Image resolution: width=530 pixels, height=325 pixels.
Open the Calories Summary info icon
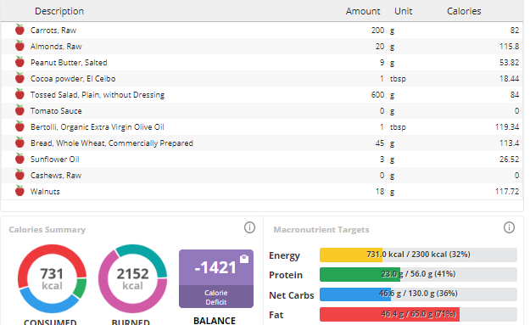coord(249,227)
